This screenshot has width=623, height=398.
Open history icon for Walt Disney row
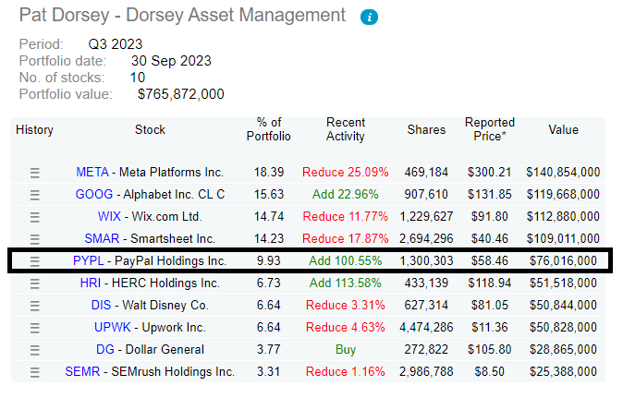point(35,306)
